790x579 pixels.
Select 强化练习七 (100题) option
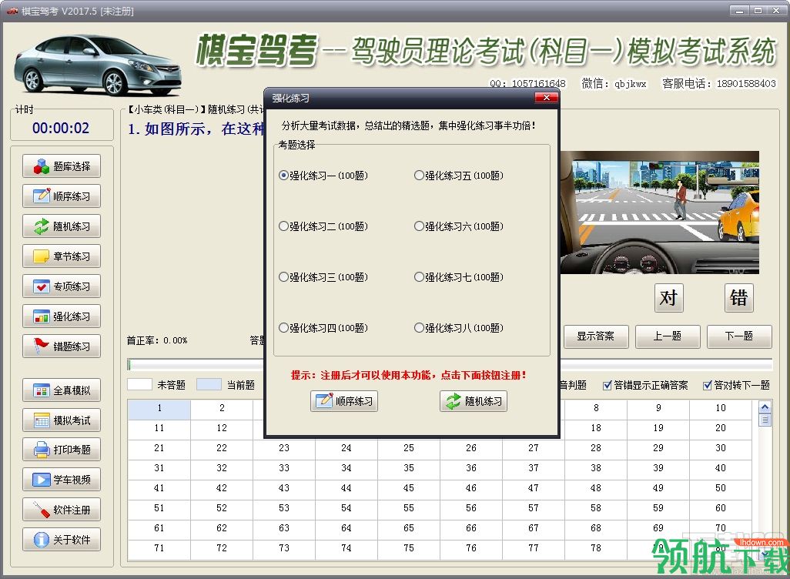click(459, 277)
